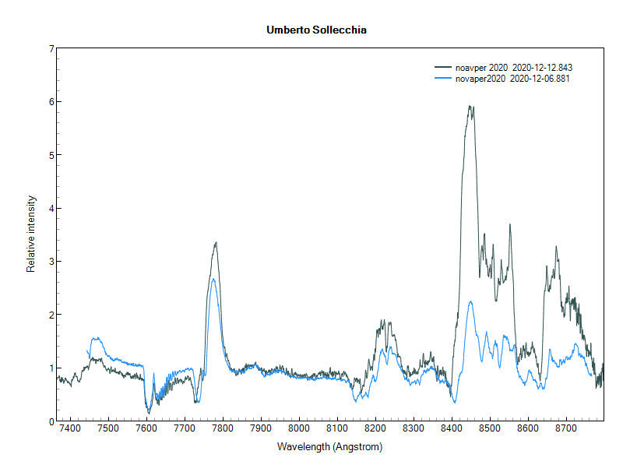Click x-axis tick label 8600
The image size is (623, 472).
[x=528, y=428]
